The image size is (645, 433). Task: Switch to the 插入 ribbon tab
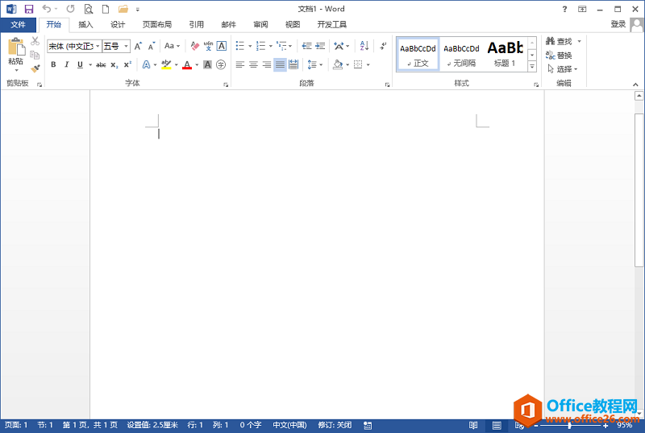[x=85, y=24]
